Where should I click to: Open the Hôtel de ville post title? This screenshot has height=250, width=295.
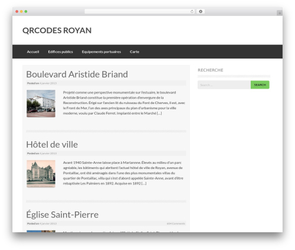pos(52,144)
